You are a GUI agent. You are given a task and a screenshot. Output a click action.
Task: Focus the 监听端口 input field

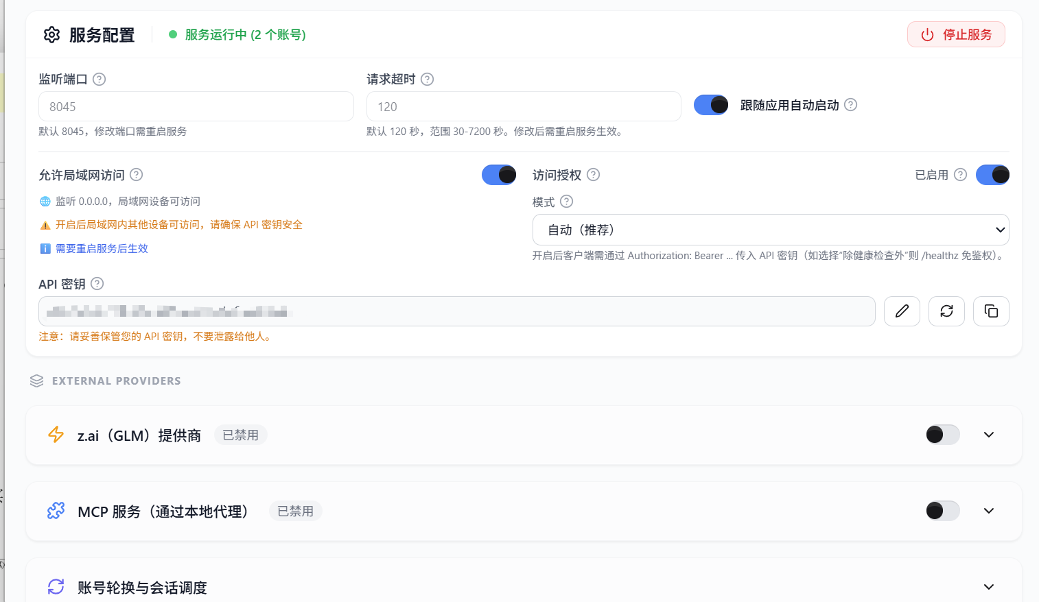(x=196, y=106)
